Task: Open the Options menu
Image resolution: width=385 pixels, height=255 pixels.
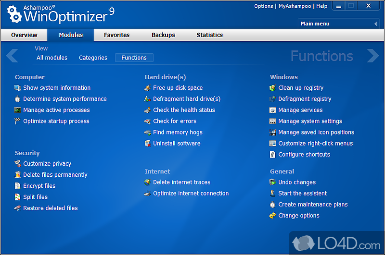Action: coord(263,6)
